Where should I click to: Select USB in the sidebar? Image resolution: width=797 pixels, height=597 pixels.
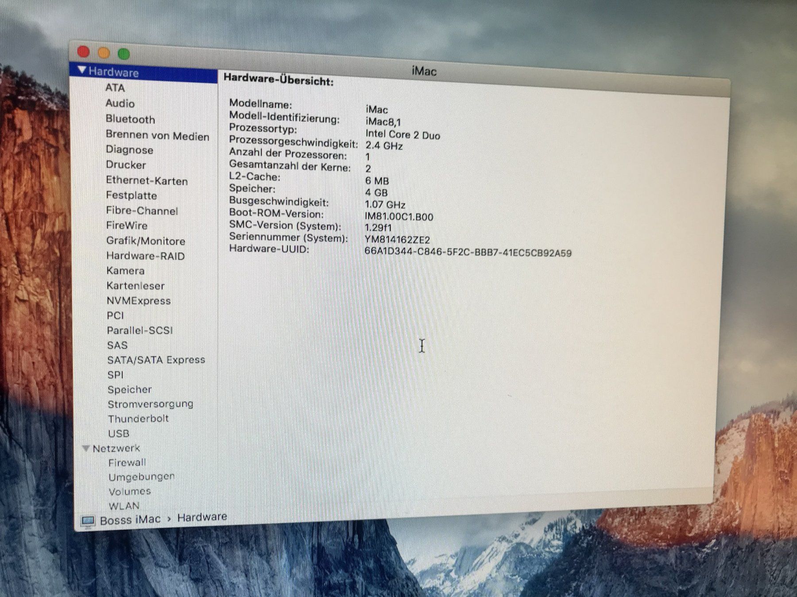119,433
